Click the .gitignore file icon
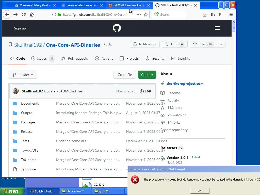The width and height of the screenshot is (260, 195). 15,169
